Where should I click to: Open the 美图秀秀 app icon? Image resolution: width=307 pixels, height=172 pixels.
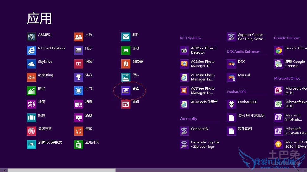coord(31,131)
